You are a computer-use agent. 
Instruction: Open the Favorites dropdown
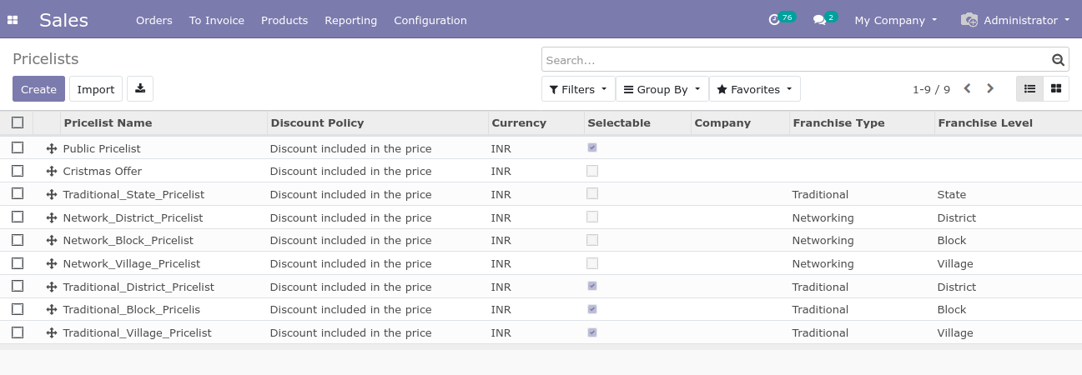[x=754, y=89]
